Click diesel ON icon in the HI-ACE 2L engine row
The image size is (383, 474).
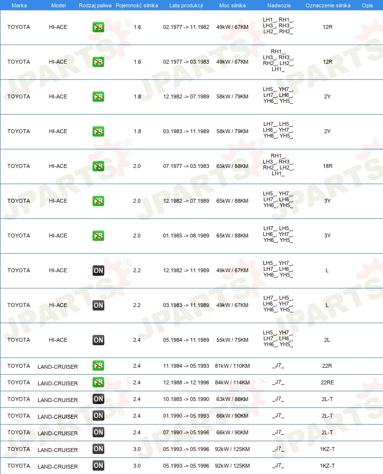98,340
